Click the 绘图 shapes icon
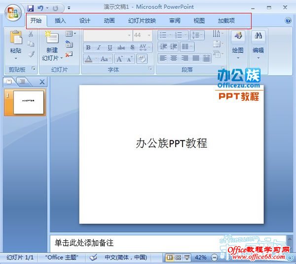 pos(238,36)
